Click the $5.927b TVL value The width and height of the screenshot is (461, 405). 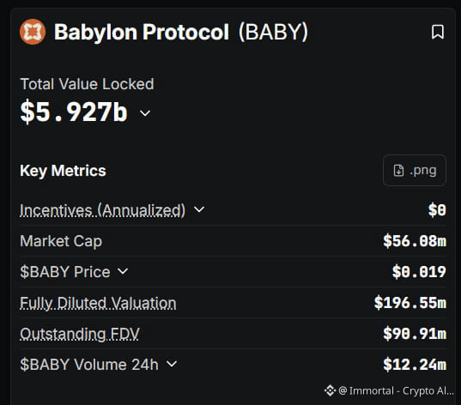(74, 112)
